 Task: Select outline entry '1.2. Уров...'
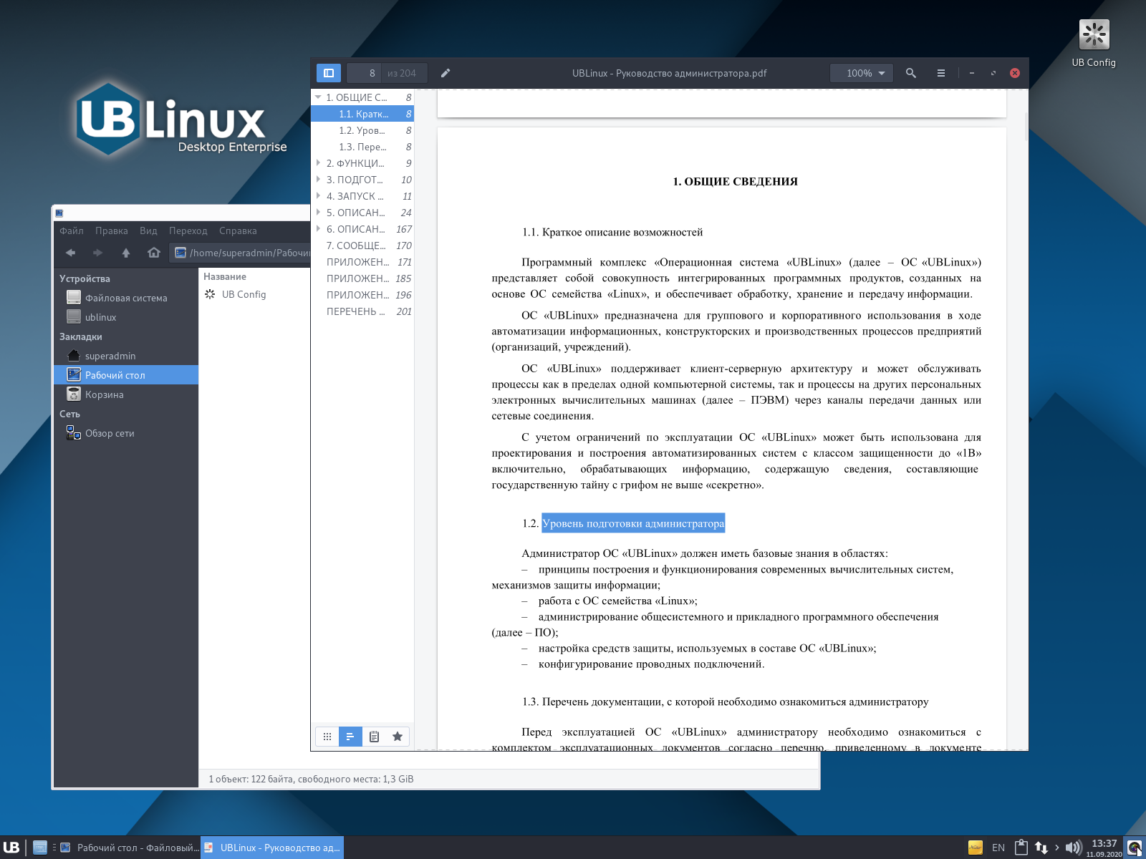click(362, 130)
